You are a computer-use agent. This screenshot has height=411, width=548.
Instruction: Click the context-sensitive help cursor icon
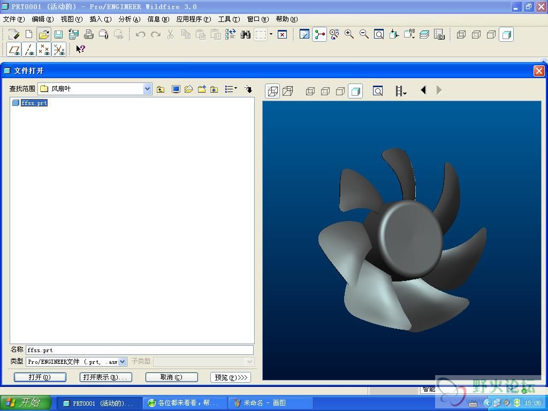pos(80,49)
